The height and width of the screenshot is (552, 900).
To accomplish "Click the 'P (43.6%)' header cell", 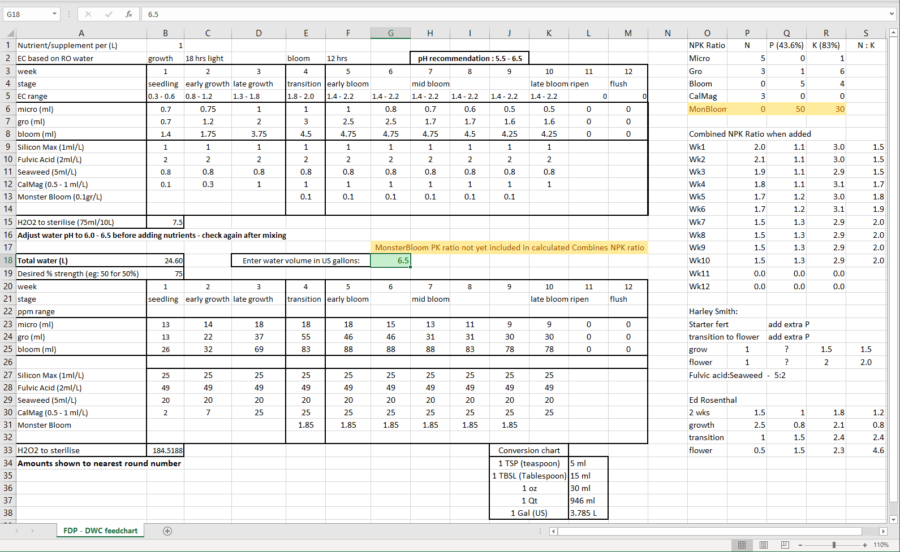I will click(x=786, y=45).
